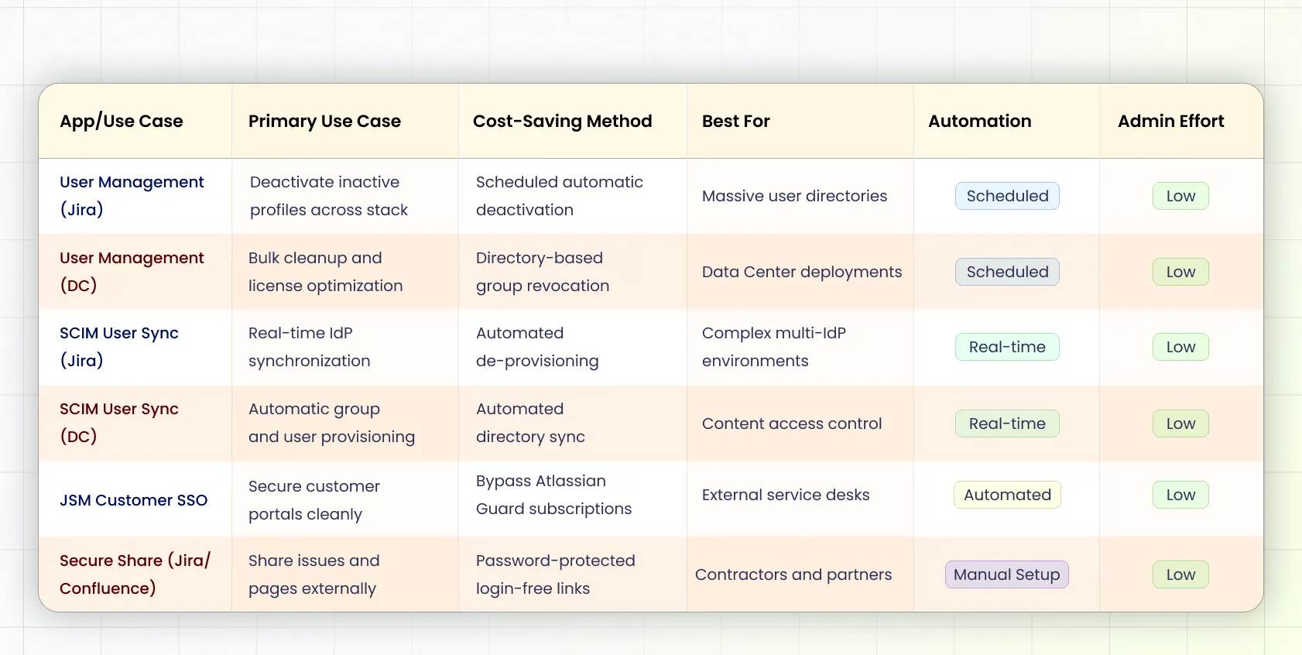Select 'Secure customer portals cleanly' cell
The height and width of the screenshot is (655, 1302).
pyautogui.click(x=345, y=499)
